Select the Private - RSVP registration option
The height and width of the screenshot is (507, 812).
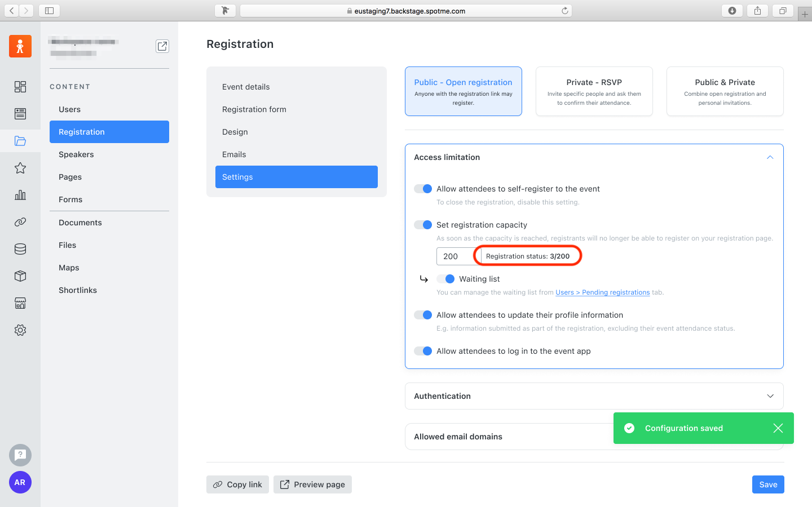pyautogui.click(x=594, y=91)
